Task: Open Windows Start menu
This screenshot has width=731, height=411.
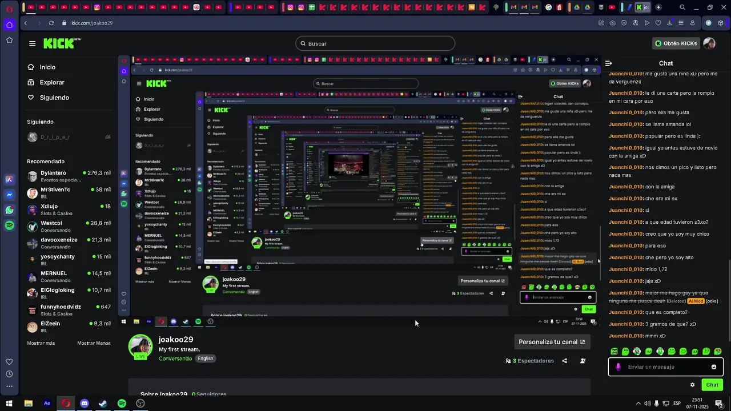Action: pyautogui.click(x=9, y=404)
